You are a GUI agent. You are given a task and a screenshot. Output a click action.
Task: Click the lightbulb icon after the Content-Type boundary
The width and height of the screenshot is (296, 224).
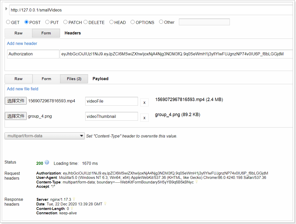point(196,182)
